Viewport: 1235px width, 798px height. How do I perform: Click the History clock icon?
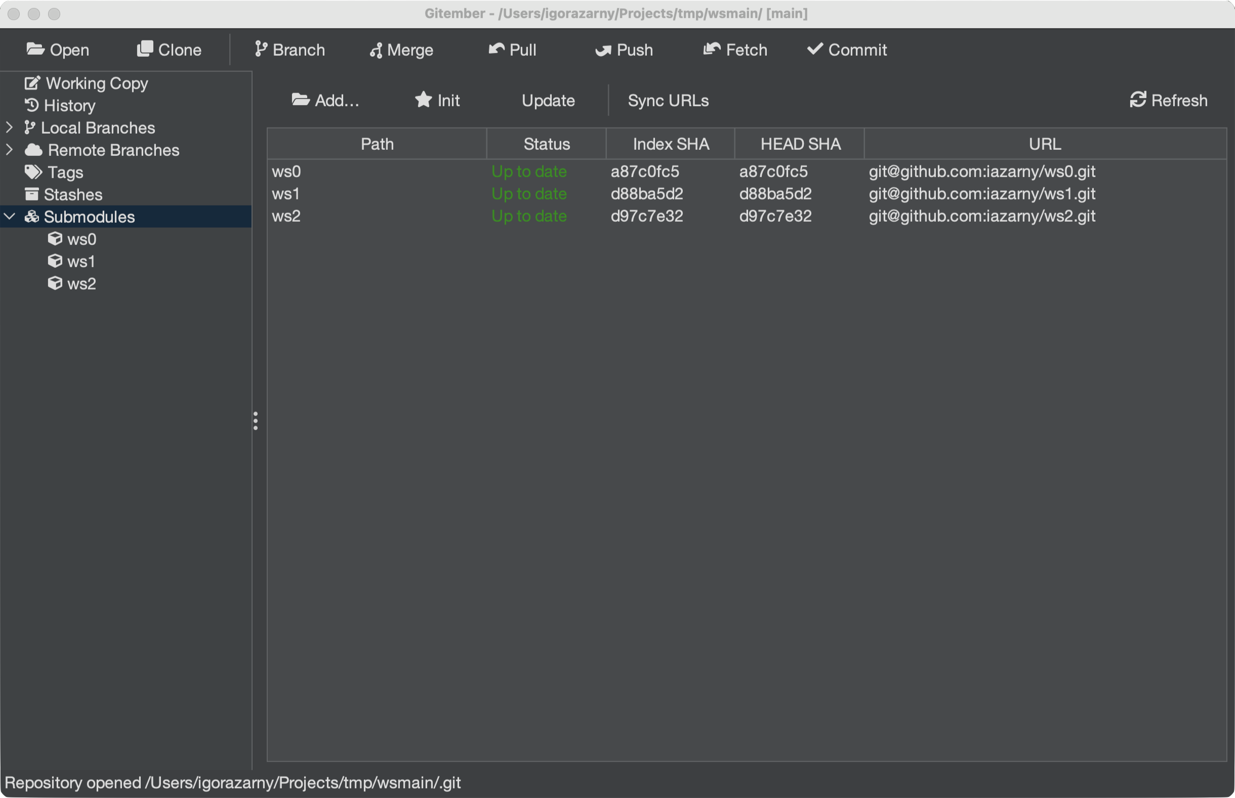coord(31,105)
